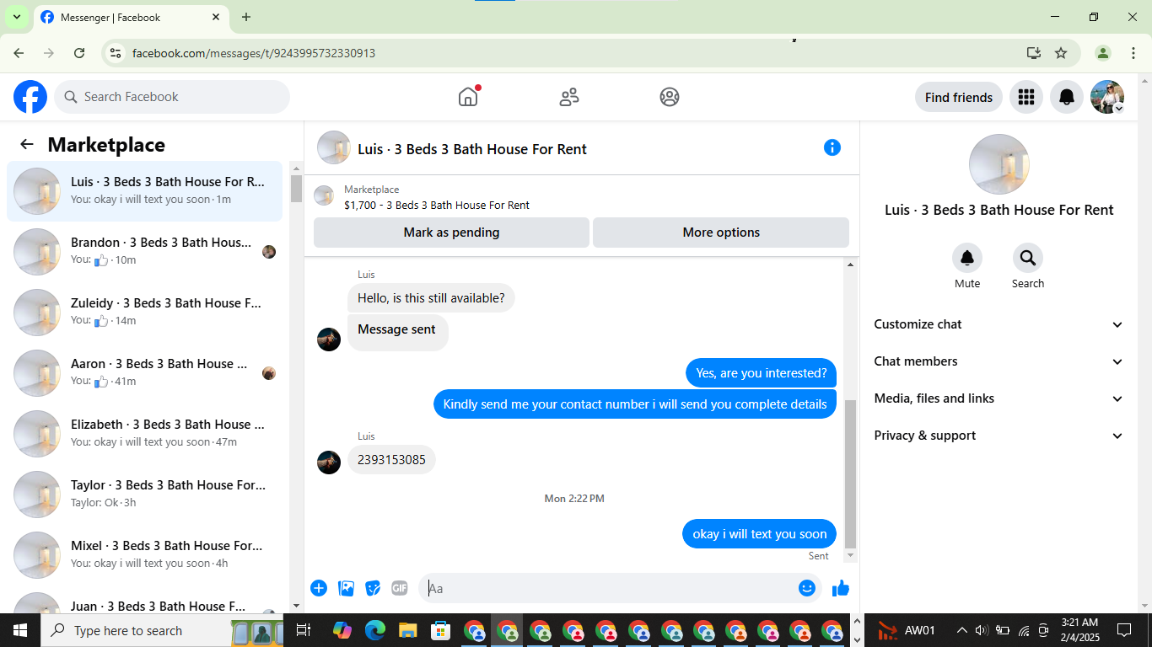Open the Windows notification center

click(1124, 630)
